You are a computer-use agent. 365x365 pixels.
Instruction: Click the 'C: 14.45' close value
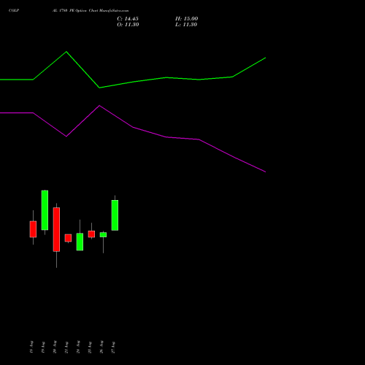[x=128, y=19]
